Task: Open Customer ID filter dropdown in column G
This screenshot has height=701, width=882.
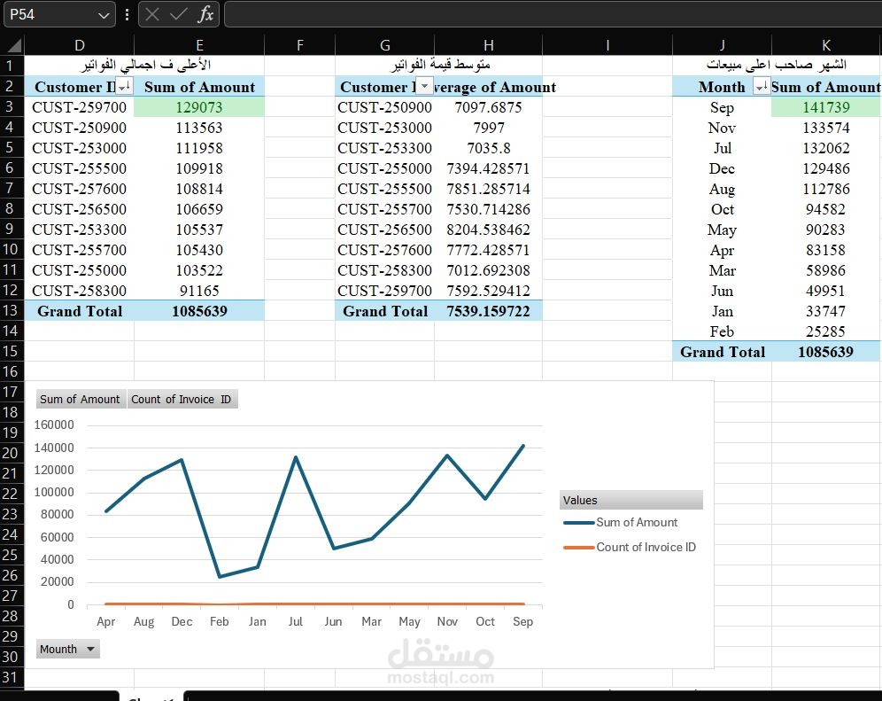Action: [425, 86]
